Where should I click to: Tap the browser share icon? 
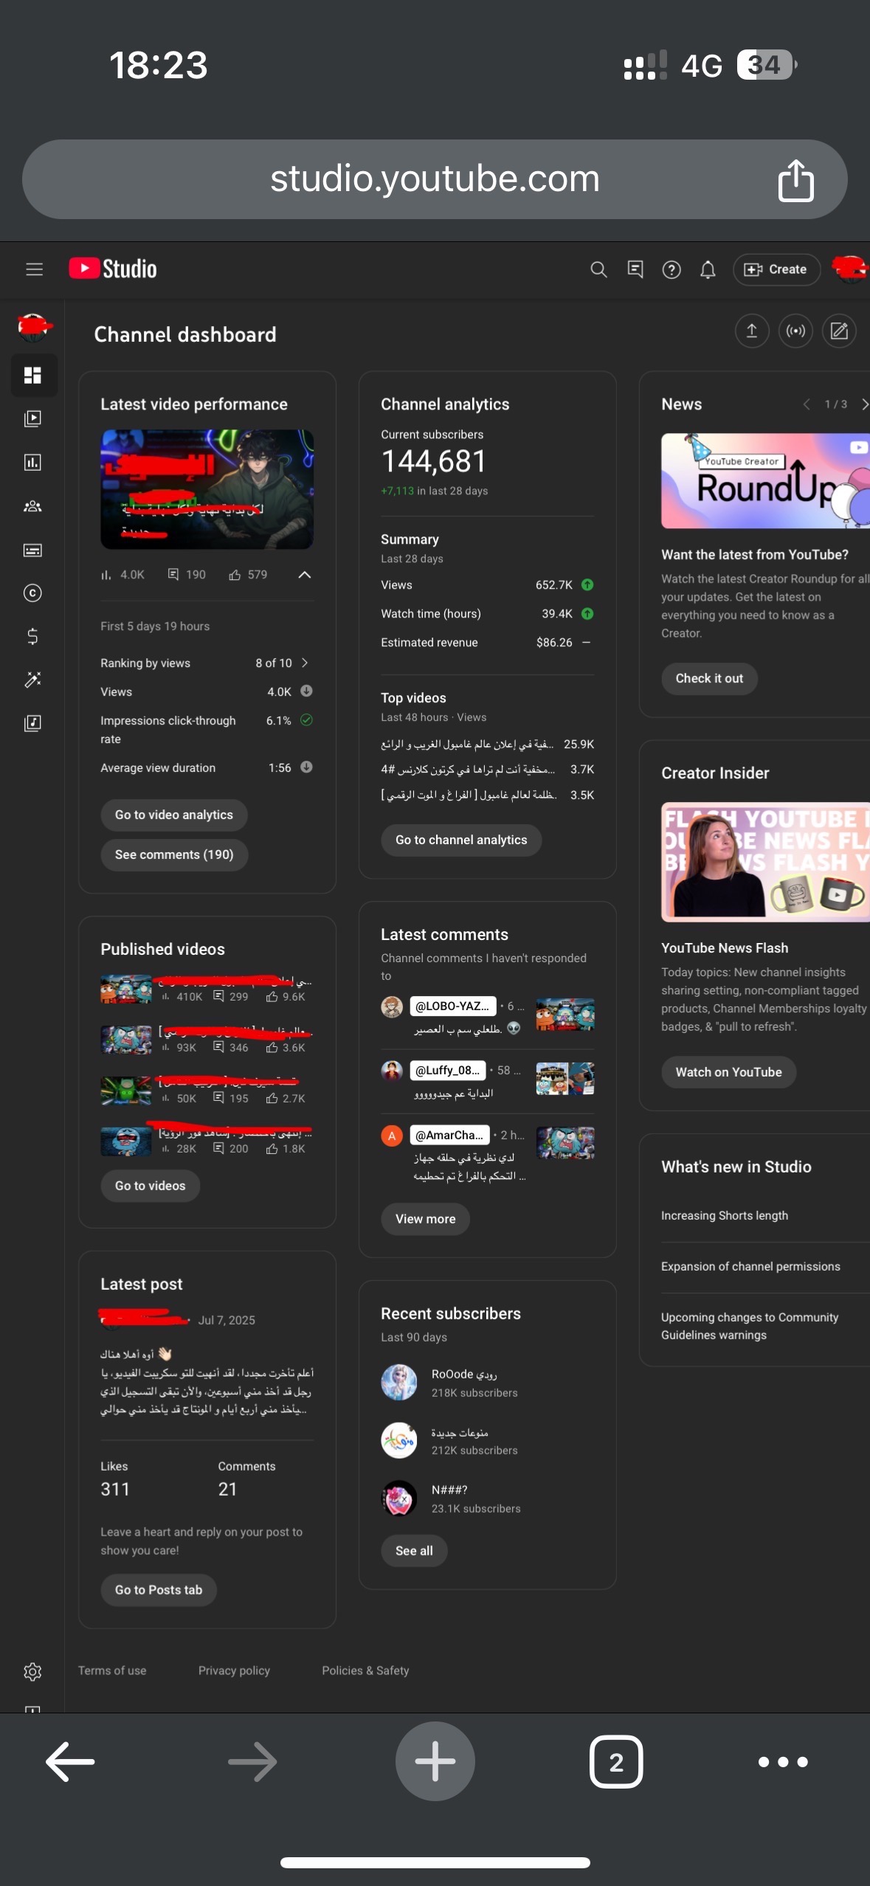pos(795,180)
